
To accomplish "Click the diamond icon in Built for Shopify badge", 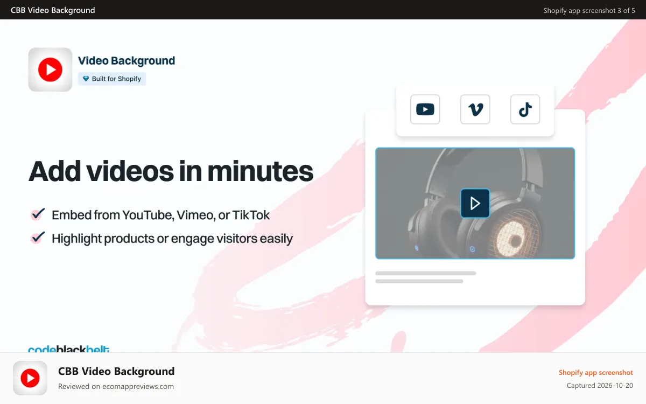I will click(86, 79).
